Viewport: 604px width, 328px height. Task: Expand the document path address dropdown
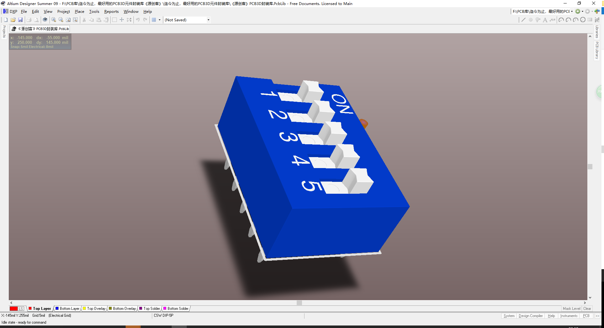coord(572,12)
